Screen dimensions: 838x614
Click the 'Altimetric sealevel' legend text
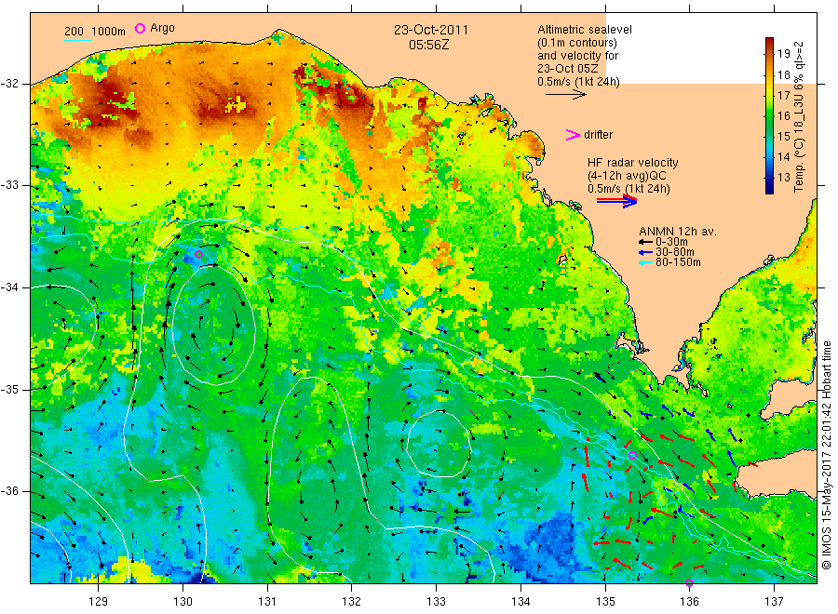click(585, 30)
